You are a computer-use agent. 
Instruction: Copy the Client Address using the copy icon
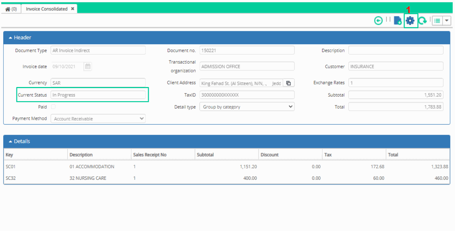click(x=288, y=82)
